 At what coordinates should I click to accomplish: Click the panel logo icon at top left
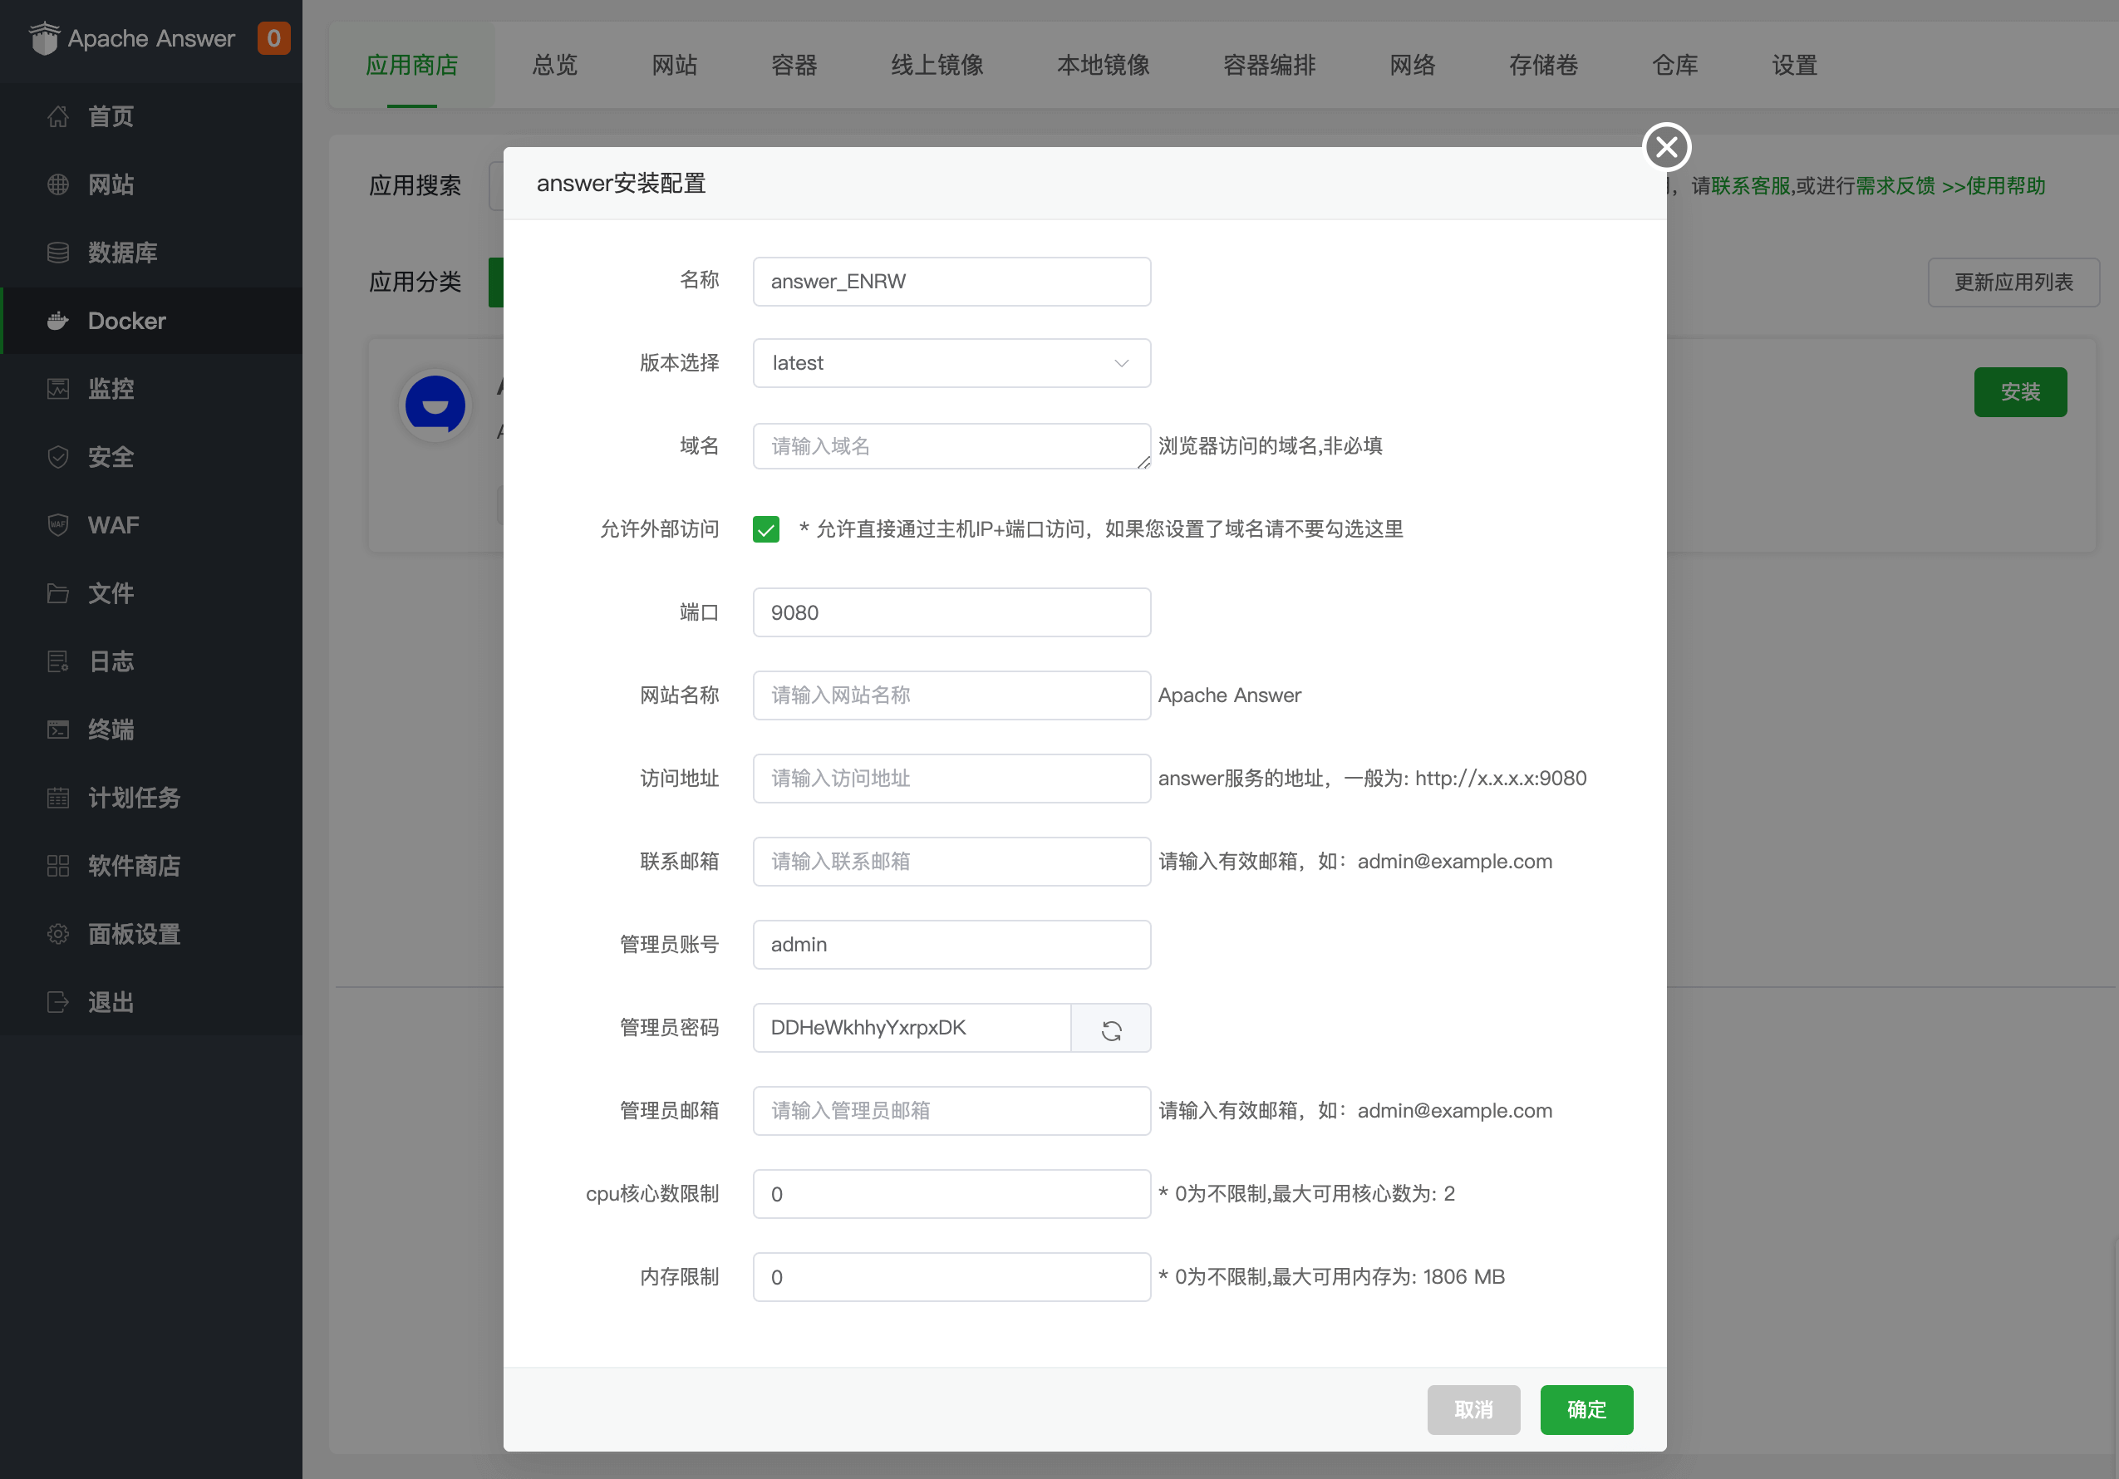[x=43, y=39]
